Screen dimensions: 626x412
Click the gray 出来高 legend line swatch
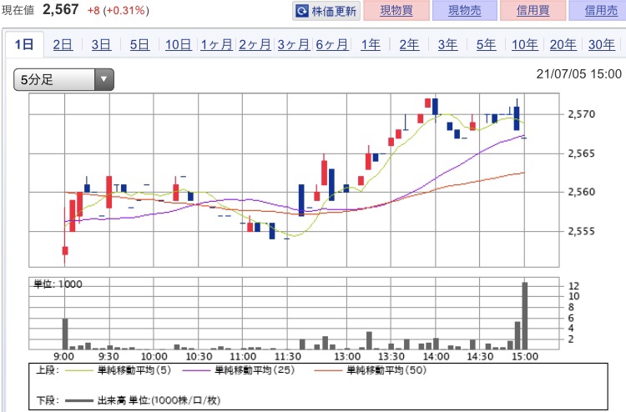pos(78,401)
